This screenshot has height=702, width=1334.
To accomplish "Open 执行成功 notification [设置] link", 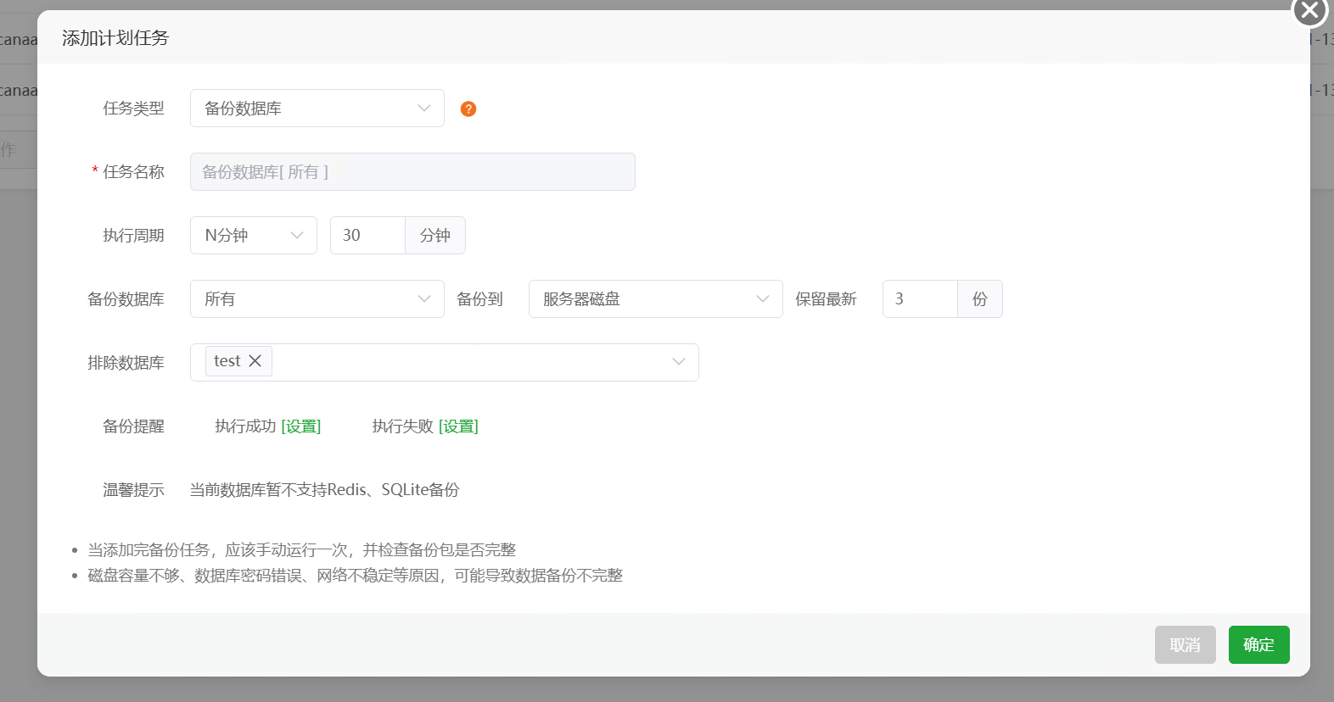I will point(301,426).
